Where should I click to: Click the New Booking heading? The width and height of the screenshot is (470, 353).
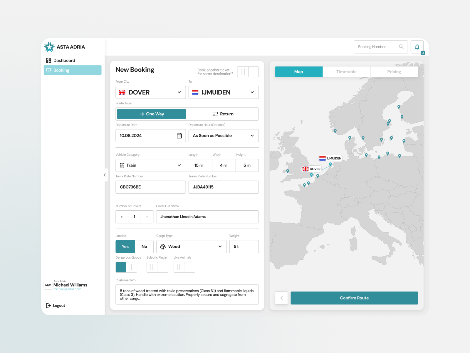pyautogui.click(x=135, y=70)
